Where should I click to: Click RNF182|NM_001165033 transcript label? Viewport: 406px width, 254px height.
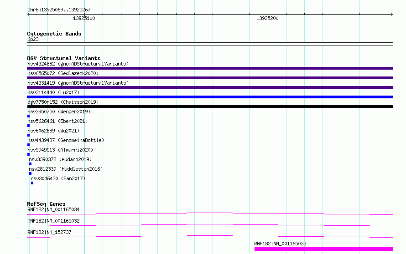[x=280, y=244]
